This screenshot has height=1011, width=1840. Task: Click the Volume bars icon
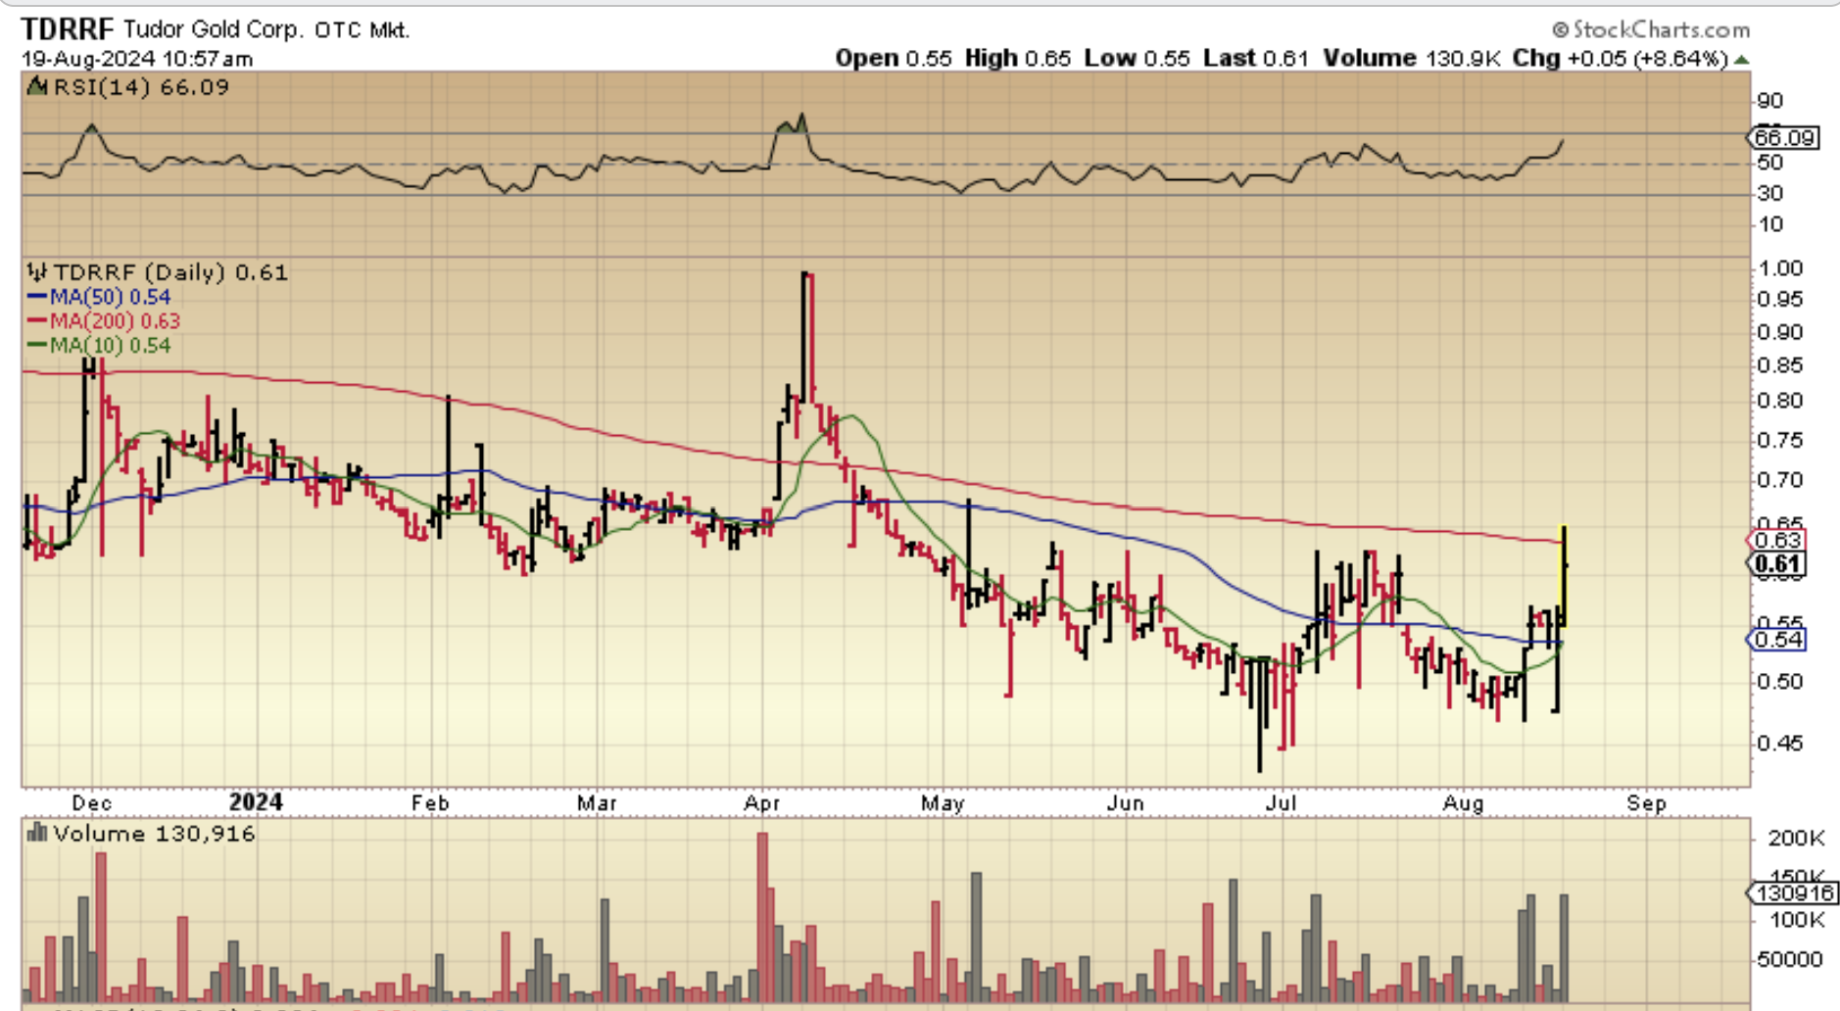[37, 833]
